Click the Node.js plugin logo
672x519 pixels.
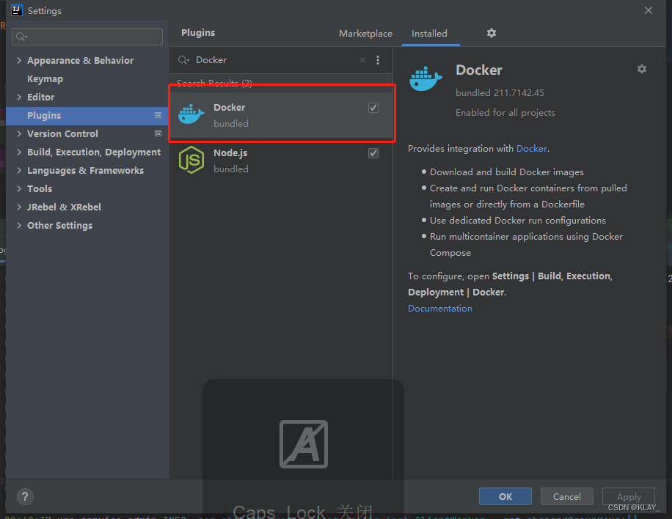point(191,160)
